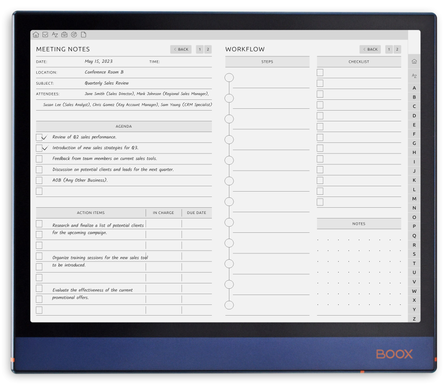This screenshot has width=448, height=385.
Task: Switch to the N side tab
Action: [414, 208]
